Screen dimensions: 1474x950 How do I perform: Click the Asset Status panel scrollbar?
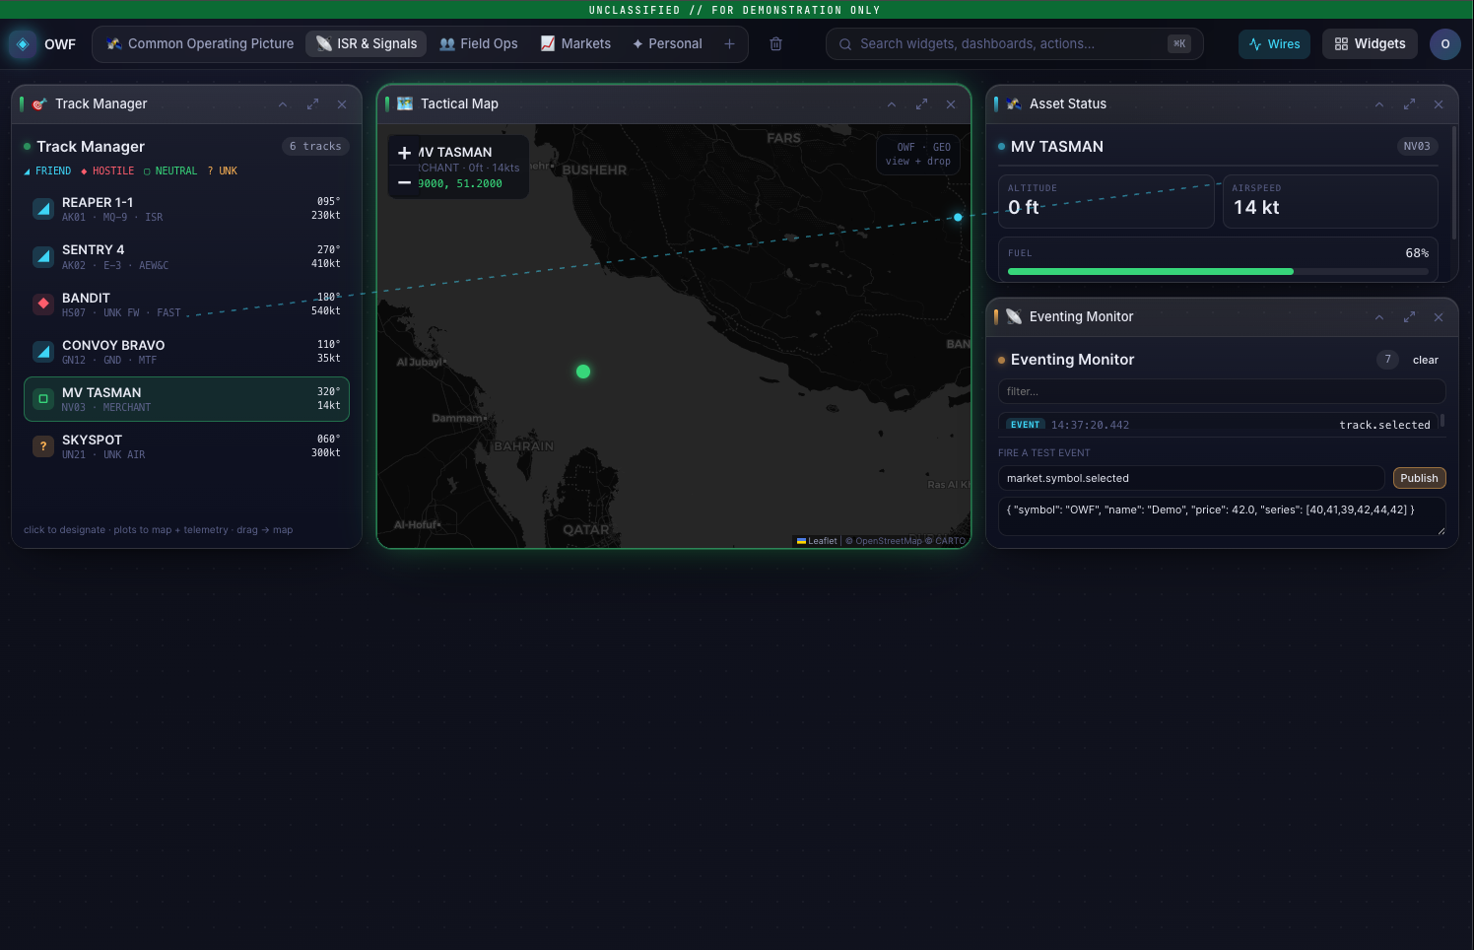(x=1453, y=182)
